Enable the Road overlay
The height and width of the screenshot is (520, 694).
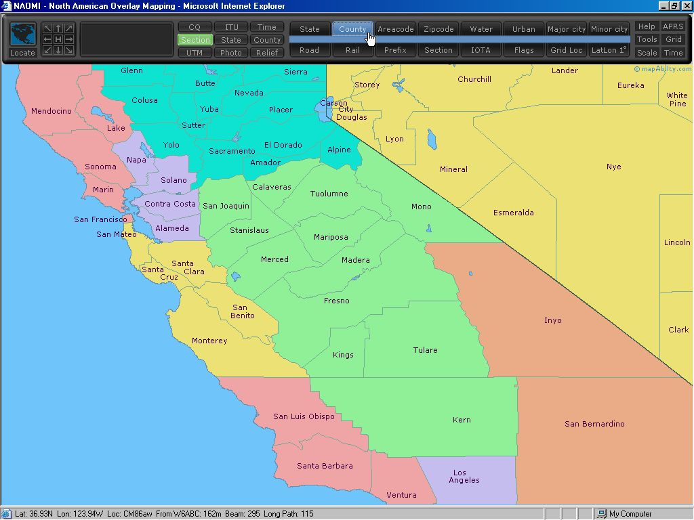tap(309, 50)
